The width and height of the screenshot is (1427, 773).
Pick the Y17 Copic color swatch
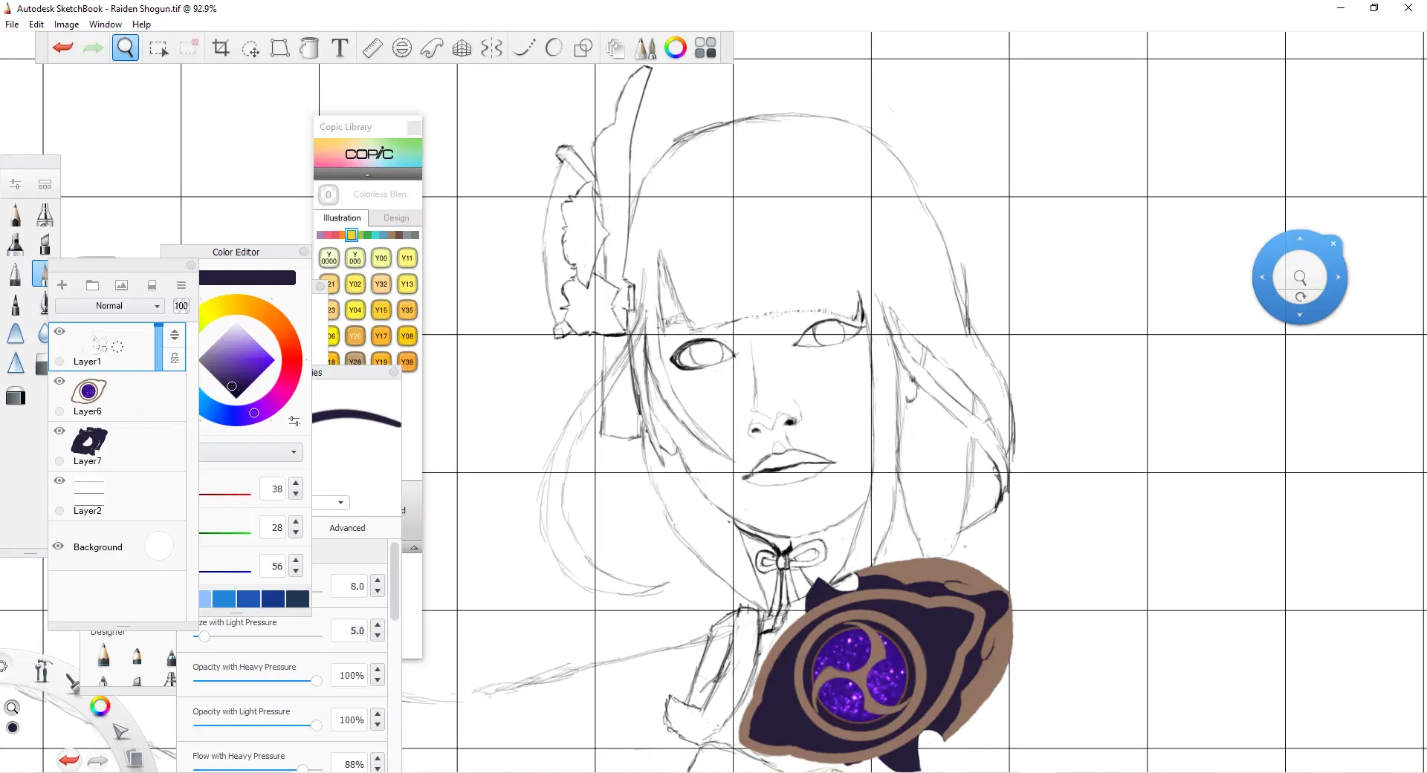coord(381,336)
